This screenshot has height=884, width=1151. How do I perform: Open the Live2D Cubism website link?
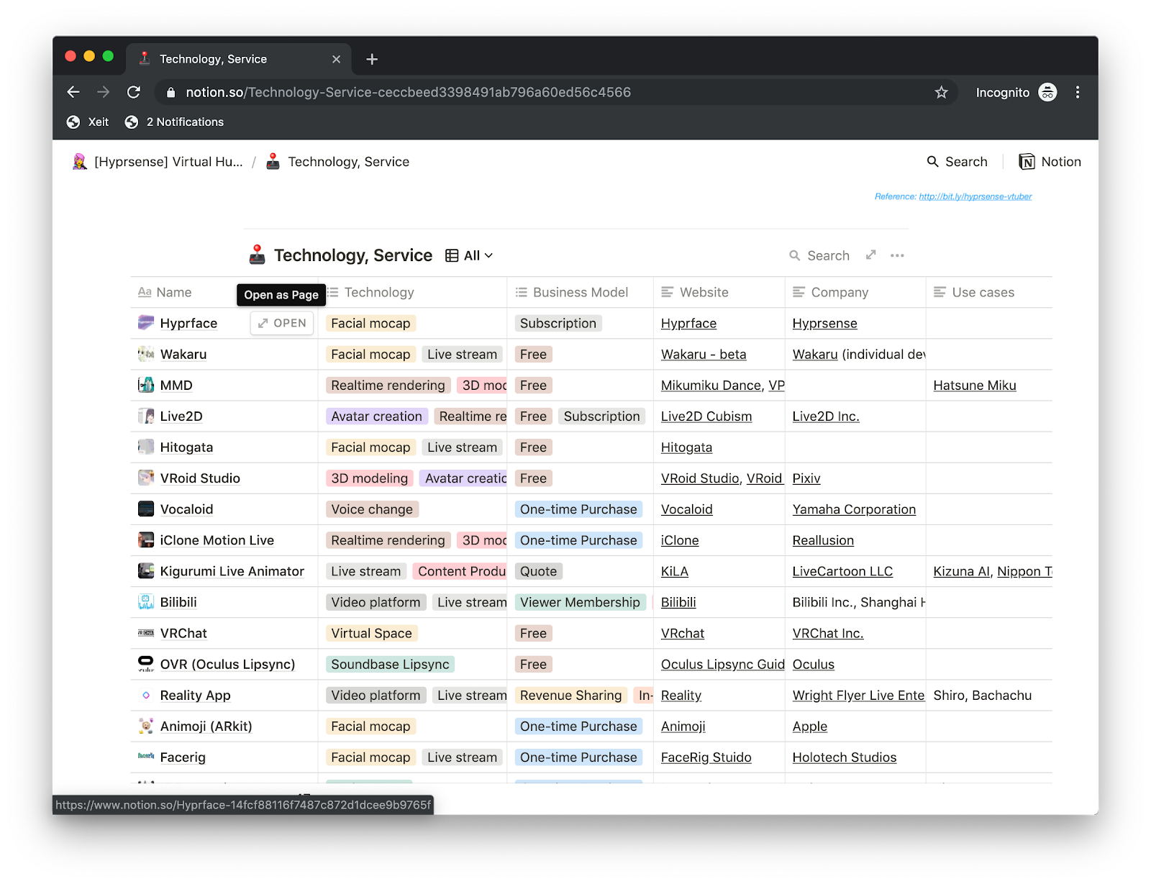(x=706, y=416)
